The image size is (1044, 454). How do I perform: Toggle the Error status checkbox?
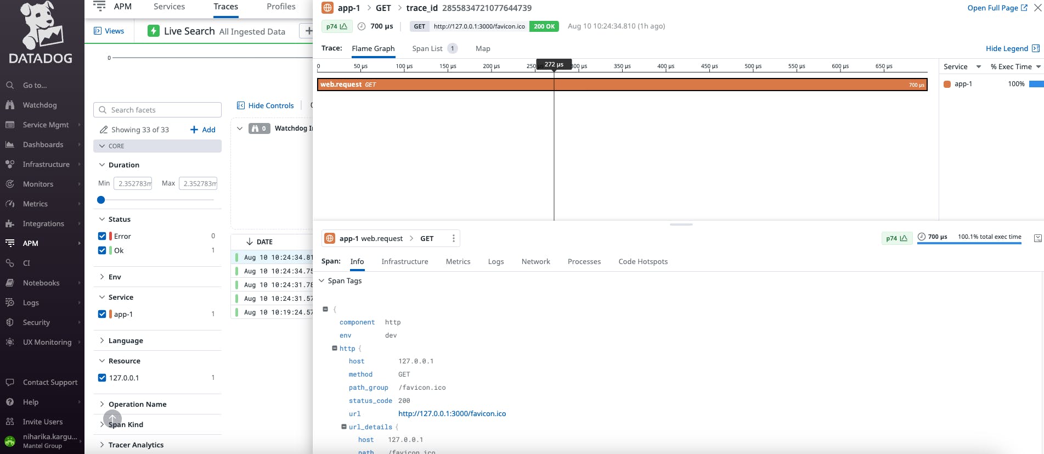coord(102,236)
